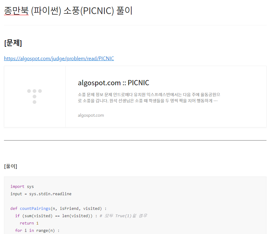Screen dimensions: 272x234
Task: Click the 'input = sys.stdin.readline' code line
Action: coord(41,194)
